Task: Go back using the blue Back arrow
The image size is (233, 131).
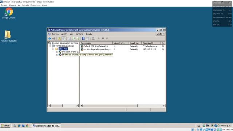Action: 50,39
